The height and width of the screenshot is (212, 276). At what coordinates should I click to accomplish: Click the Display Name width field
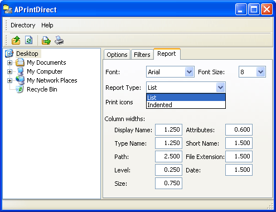(x=168, y=129)
